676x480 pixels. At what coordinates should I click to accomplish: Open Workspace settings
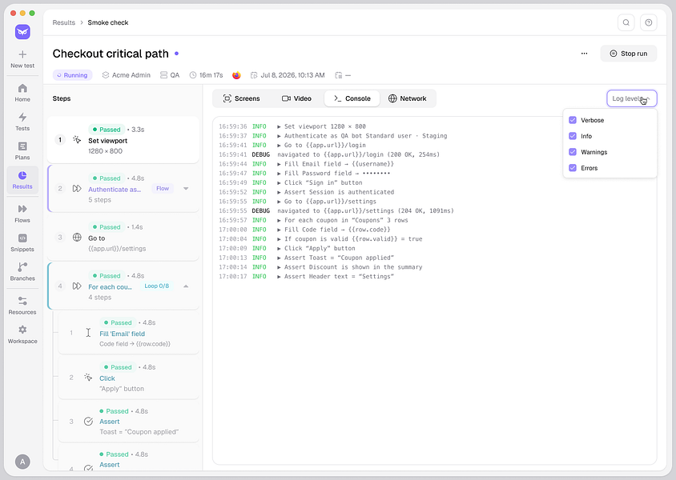[22, 335]
